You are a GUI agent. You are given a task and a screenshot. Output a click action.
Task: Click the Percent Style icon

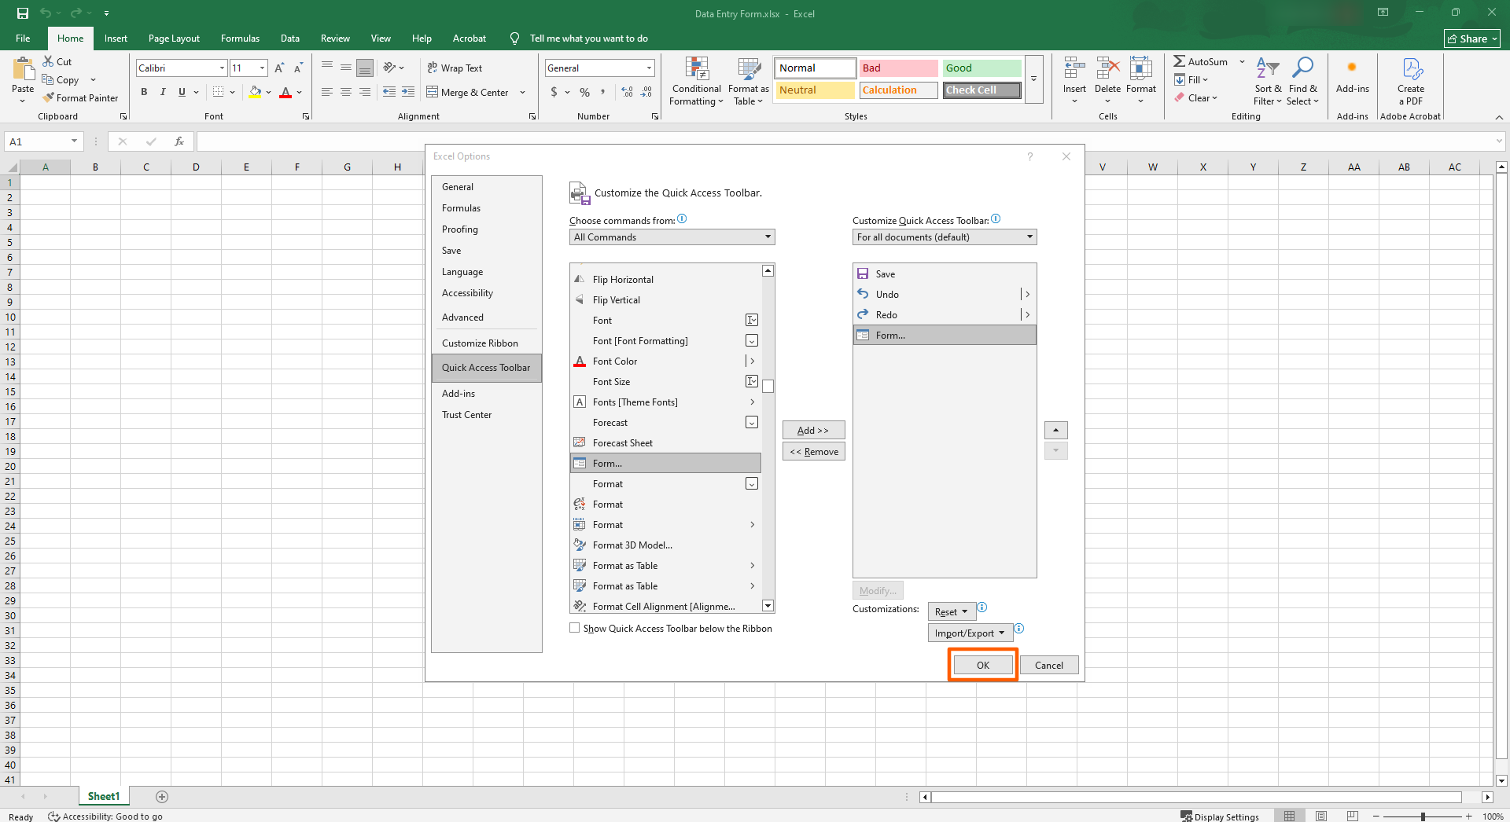coord(584,92)
